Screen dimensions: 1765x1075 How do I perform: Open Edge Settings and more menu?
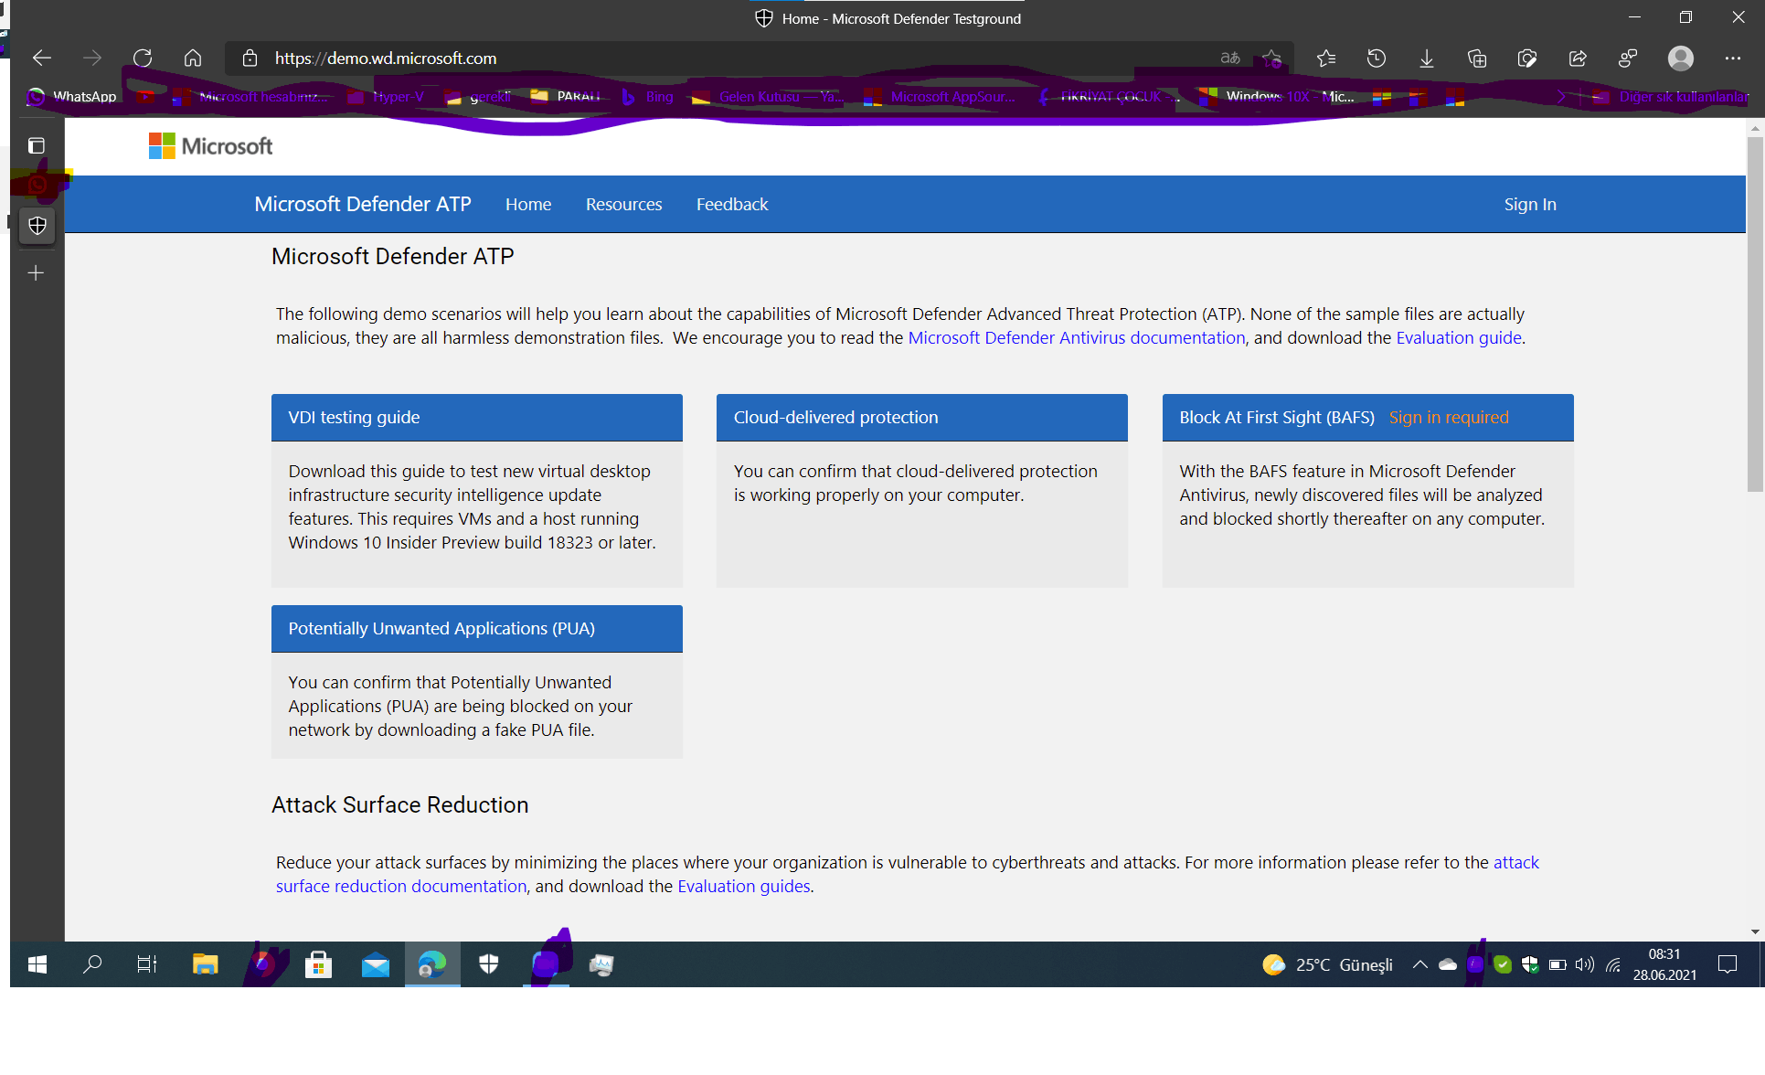click(x=1733, y=59)
